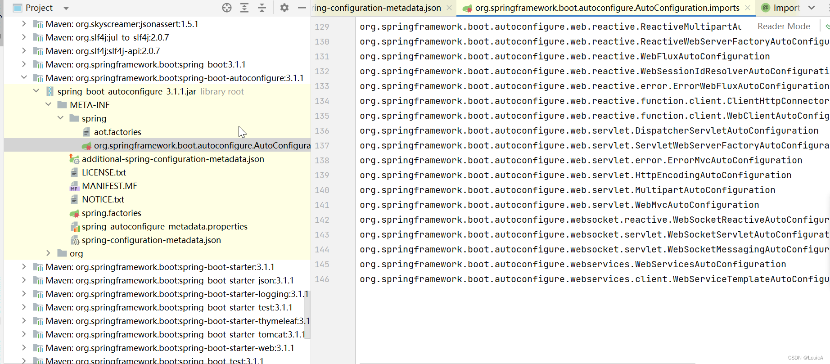830x364 pixels.
Task: Expand the org package folder
Action: coord(48,253)
